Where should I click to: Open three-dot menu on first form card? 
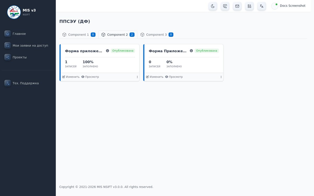[137, 77]
